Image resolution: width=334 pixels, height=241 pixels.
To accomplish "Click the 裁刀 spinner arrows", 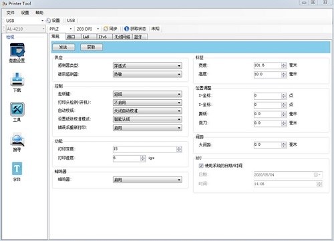I will pyautogui.click(x=284, y=123).
